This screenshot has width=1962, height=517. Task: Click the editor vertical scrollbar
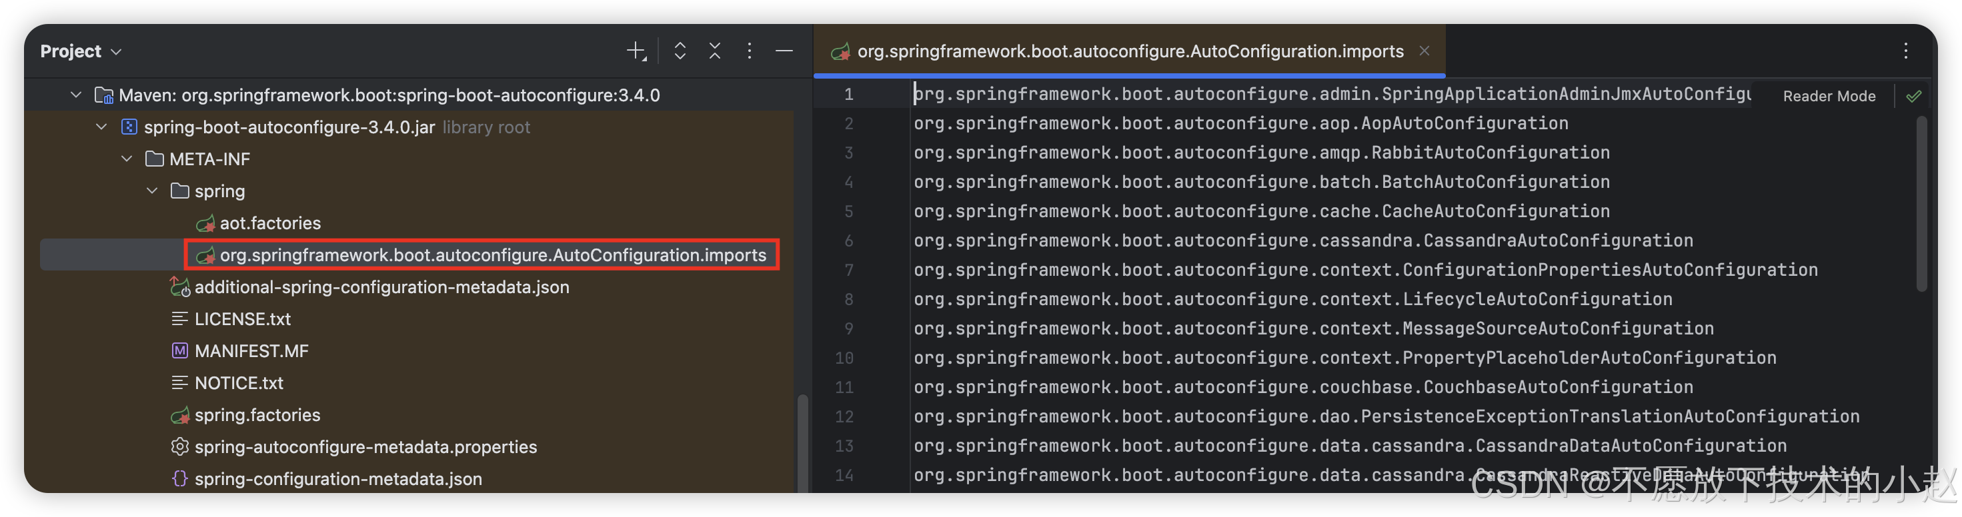(x=1921, y=203)
